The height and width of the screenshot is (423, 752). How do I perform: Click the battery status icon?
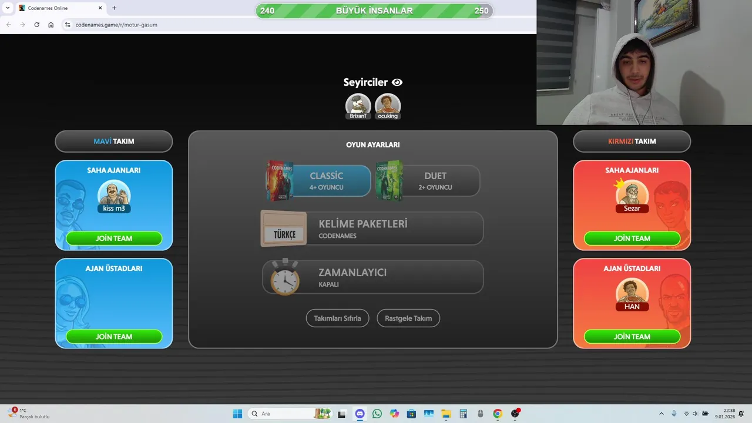(706, 414)
